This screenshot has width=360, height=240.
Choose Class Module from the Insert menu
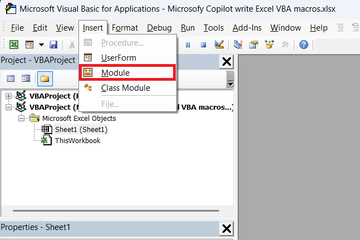click(x=127, y=88)
